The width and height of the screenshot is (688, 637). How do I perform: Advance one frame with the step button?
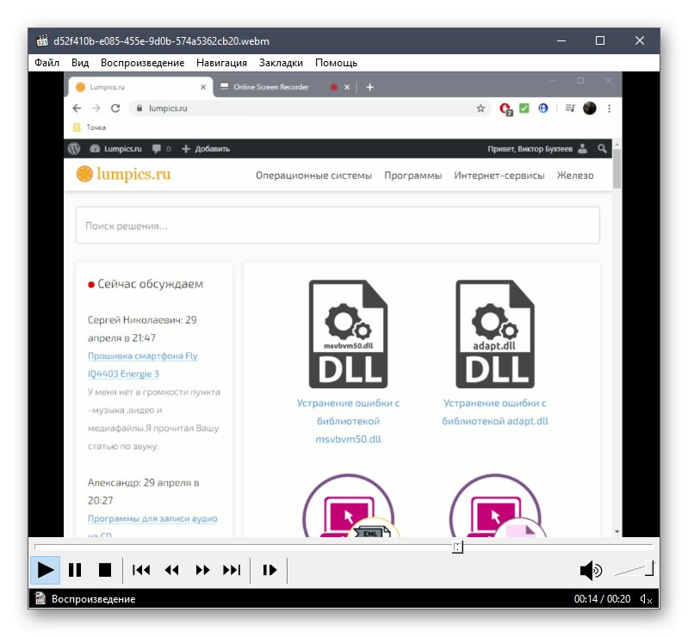point(270,570)
